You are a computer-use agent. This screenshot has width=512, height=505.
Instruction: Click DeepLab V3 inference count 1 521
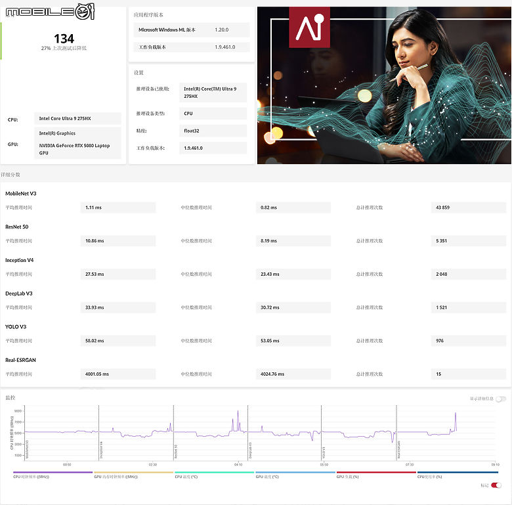[469, 307]
